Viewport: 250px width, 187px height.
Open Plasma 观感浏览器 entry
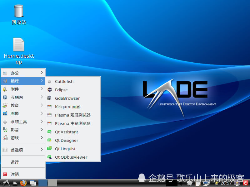73,115
